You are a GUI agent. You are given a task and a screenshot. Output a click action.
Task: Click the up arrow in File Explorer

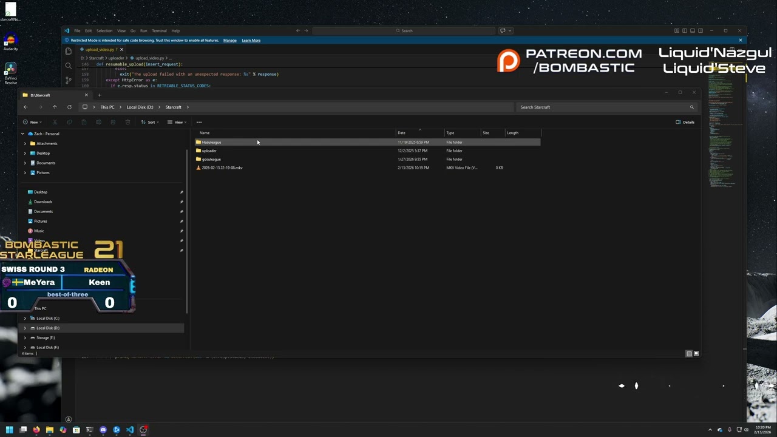tap(55, 107)
